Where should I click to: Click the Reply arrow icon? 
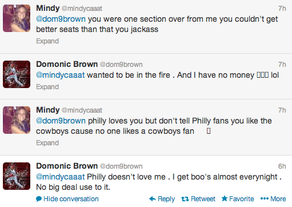coord(153,199)
